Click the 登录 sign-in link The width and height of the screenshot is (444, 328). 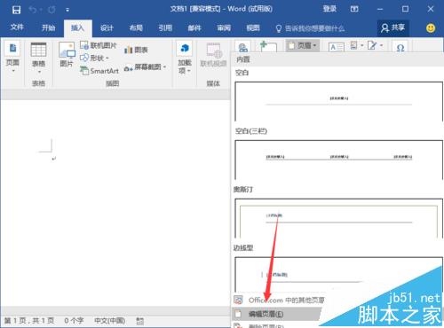click(x=329, y=9)
